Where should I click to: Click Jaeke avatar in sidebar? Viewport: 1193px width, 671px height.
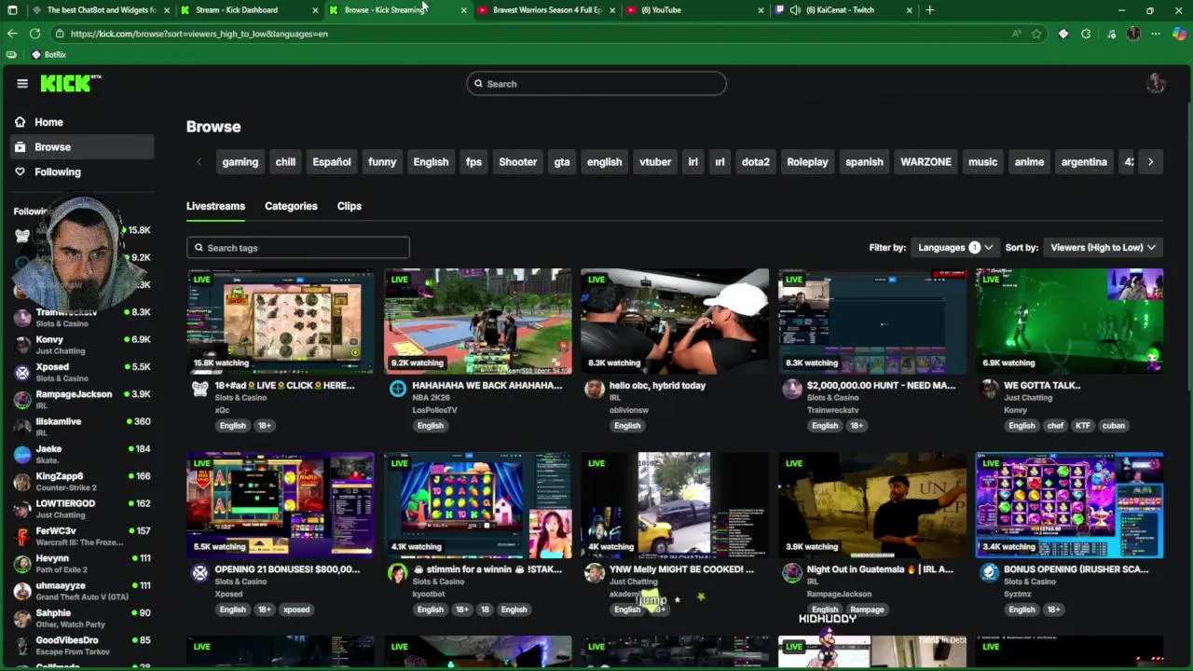point(22,454)
